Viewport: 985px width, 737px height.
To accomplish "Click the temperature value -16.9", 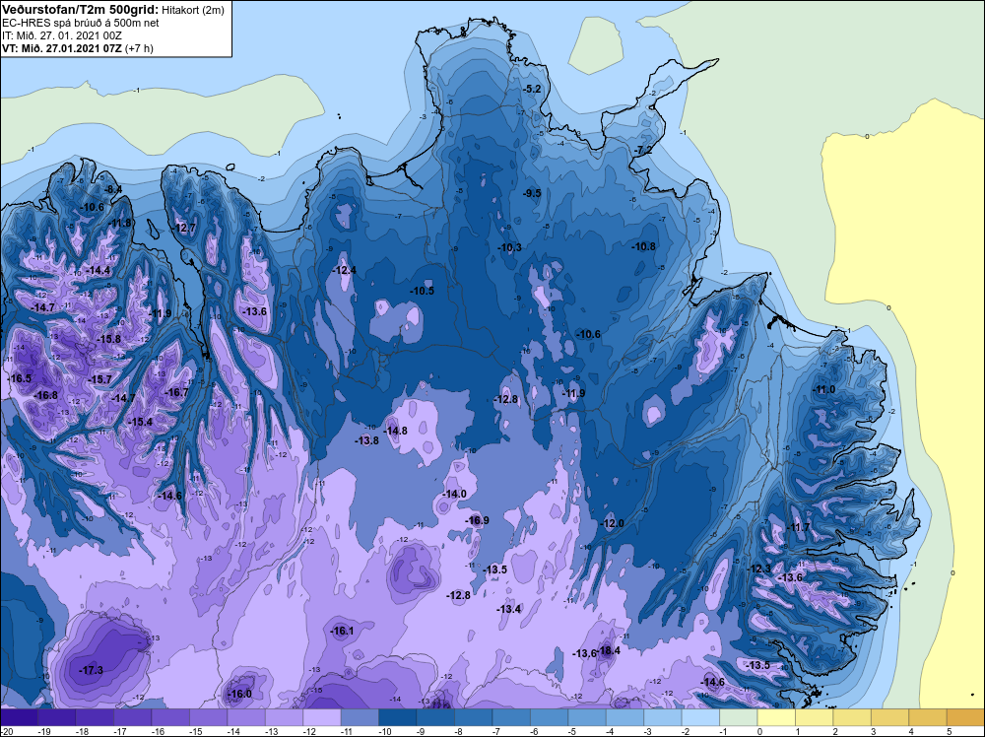I will click(x=477, y=520).
